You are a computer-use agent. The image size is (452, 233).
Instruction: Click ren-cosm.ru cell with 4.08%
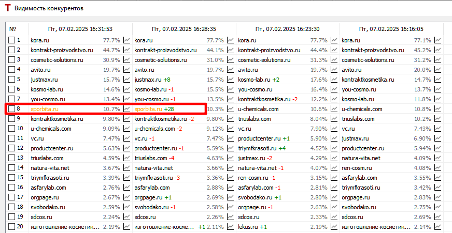coord(391,168)
